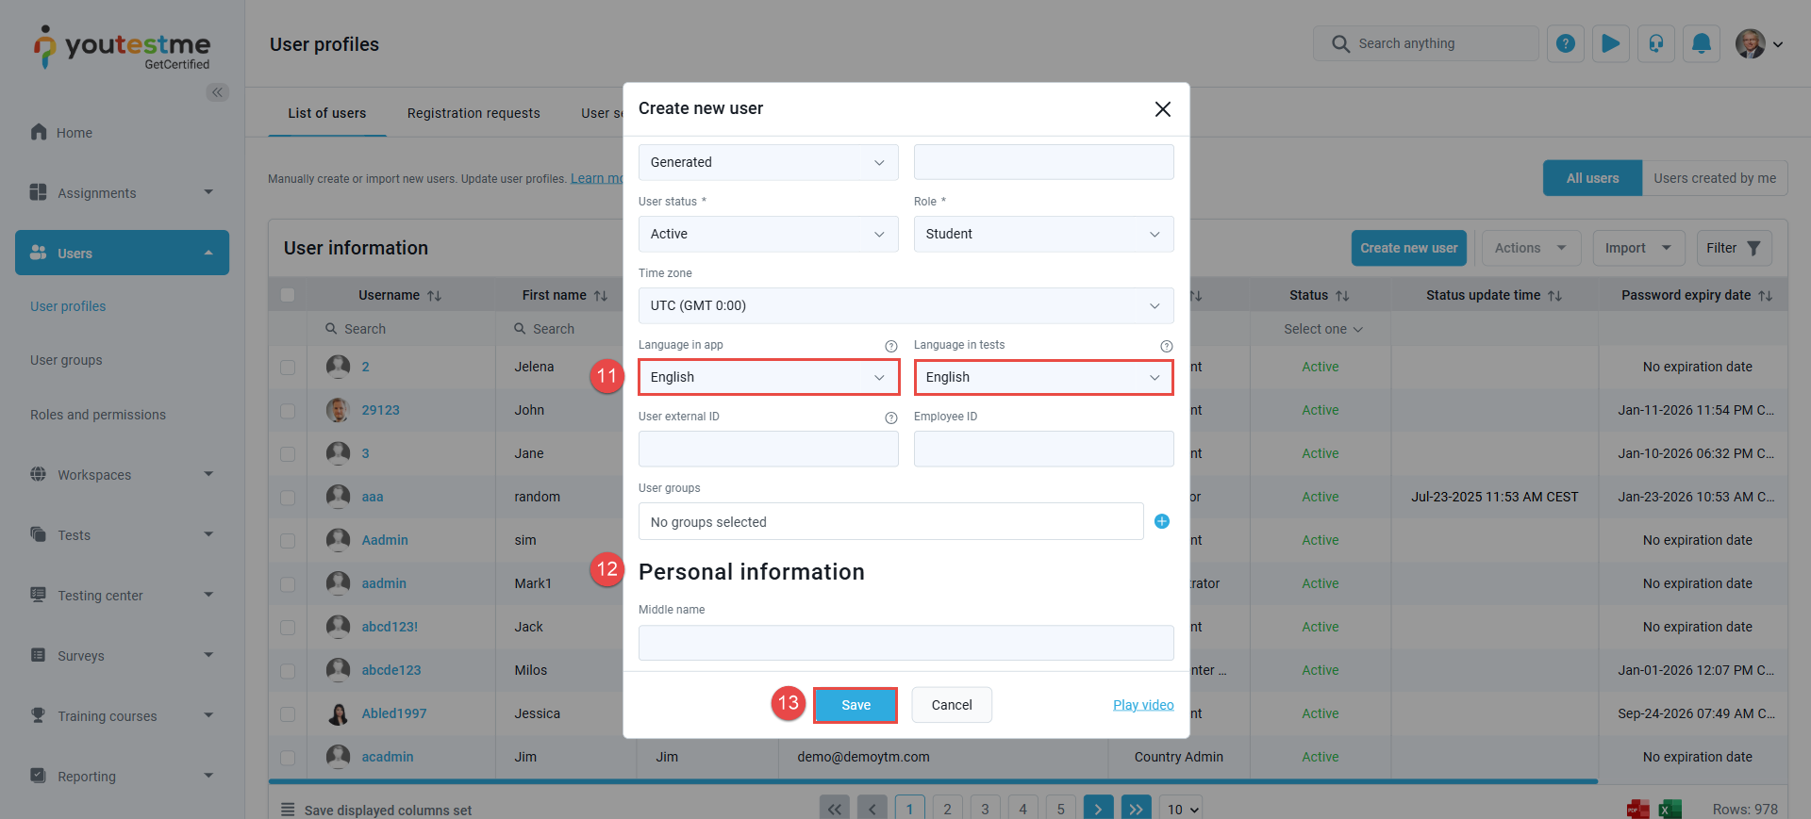Open User groups in sidebar
1811x819 pixels.
click(66, 360)
